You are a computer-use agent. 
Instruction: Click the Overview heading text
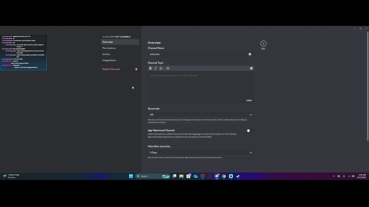pyautogui.click(x=154, y=43)
